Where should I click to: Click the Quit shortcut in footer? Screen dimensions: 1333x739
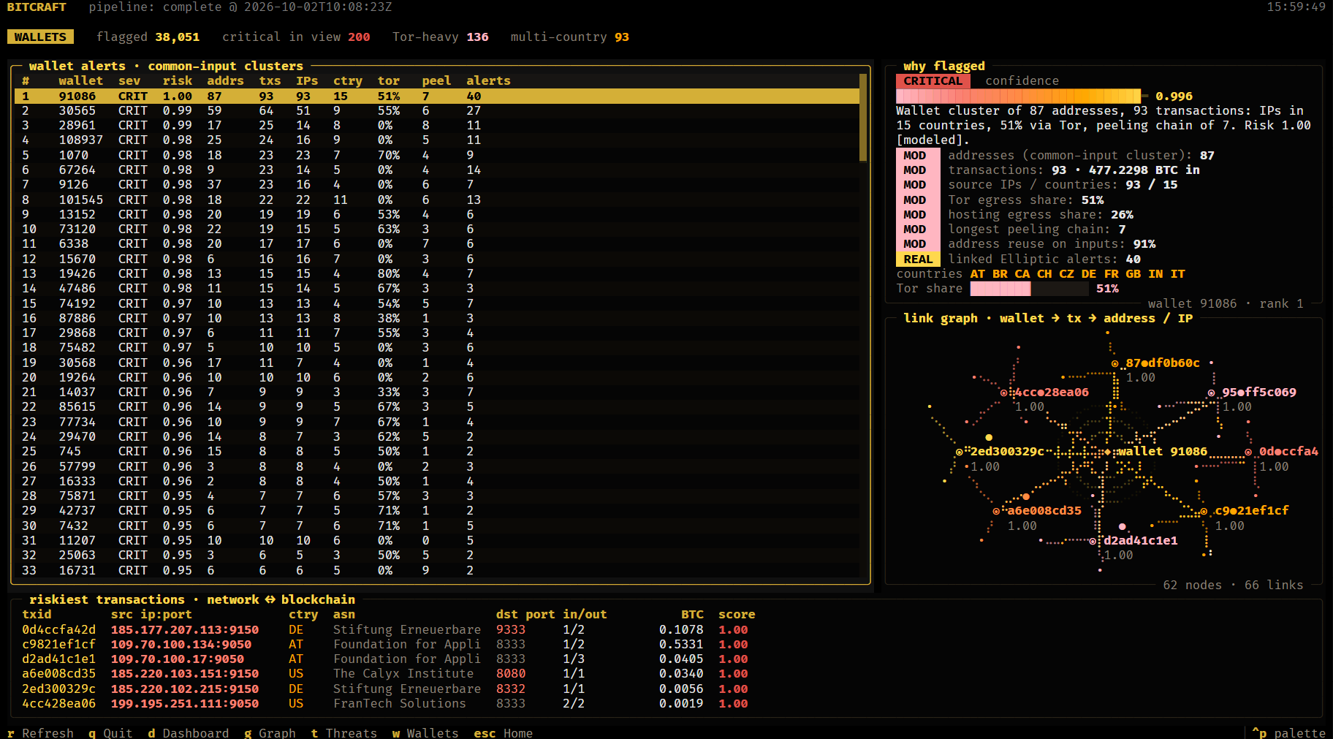pyautogui.click(x=110, y=732)
